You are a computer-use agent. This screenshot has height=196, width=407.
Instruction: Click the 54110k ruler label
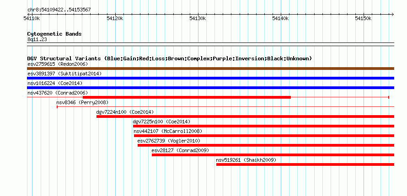pos(32,18)
